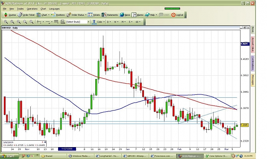267x159 pixels.
Task: Click the 1.3441 price axis label
Action: click(245, 92)
